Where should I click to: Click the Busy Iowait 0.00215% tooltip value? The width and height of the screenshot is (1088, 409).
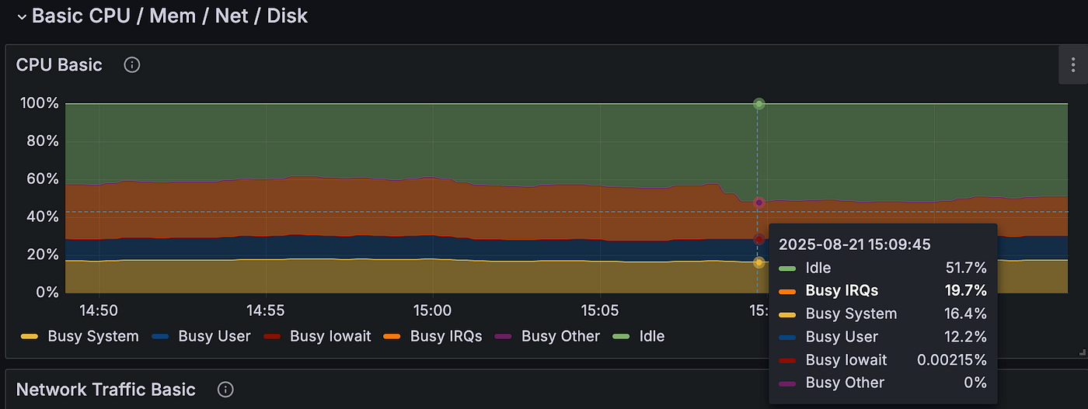952,360
